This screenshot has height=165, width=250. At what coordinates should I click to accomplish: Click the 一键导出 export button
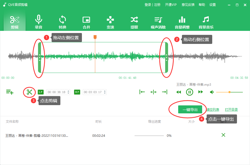[190, 109]
